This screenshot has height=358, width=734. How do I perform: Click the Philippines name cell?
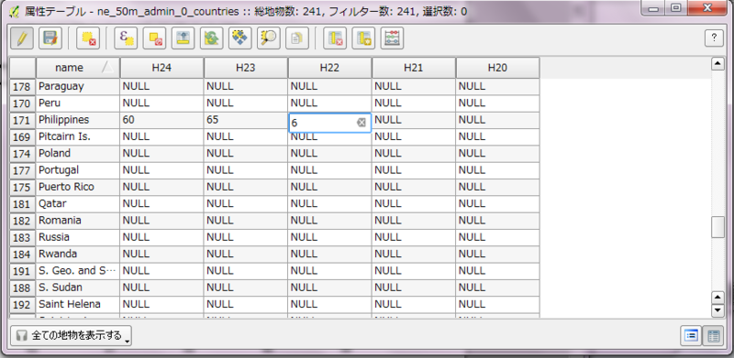[78, 120]
